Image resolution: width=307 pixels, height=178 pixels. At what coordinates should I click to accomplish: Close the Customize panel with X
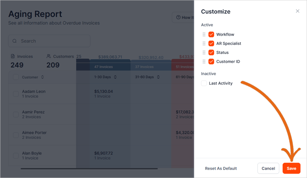coord(298,11)
